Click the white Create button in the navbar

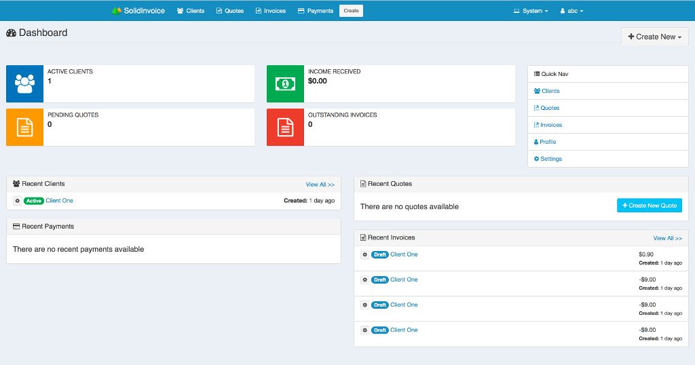tap(351, 11)
